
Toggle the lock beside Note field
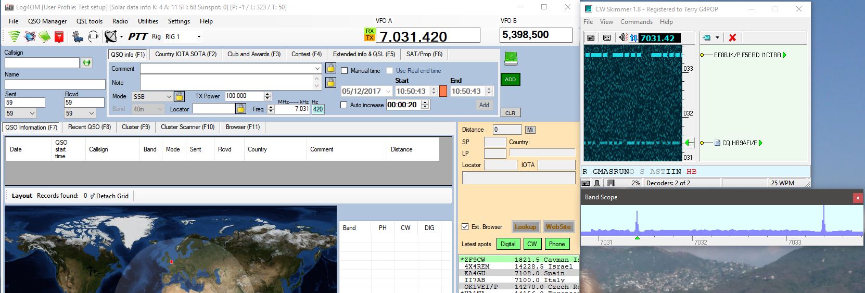pos(330,82)
